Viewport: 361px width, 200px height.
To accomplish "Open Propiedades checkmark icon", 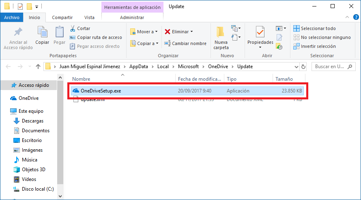I will point(260,32).
